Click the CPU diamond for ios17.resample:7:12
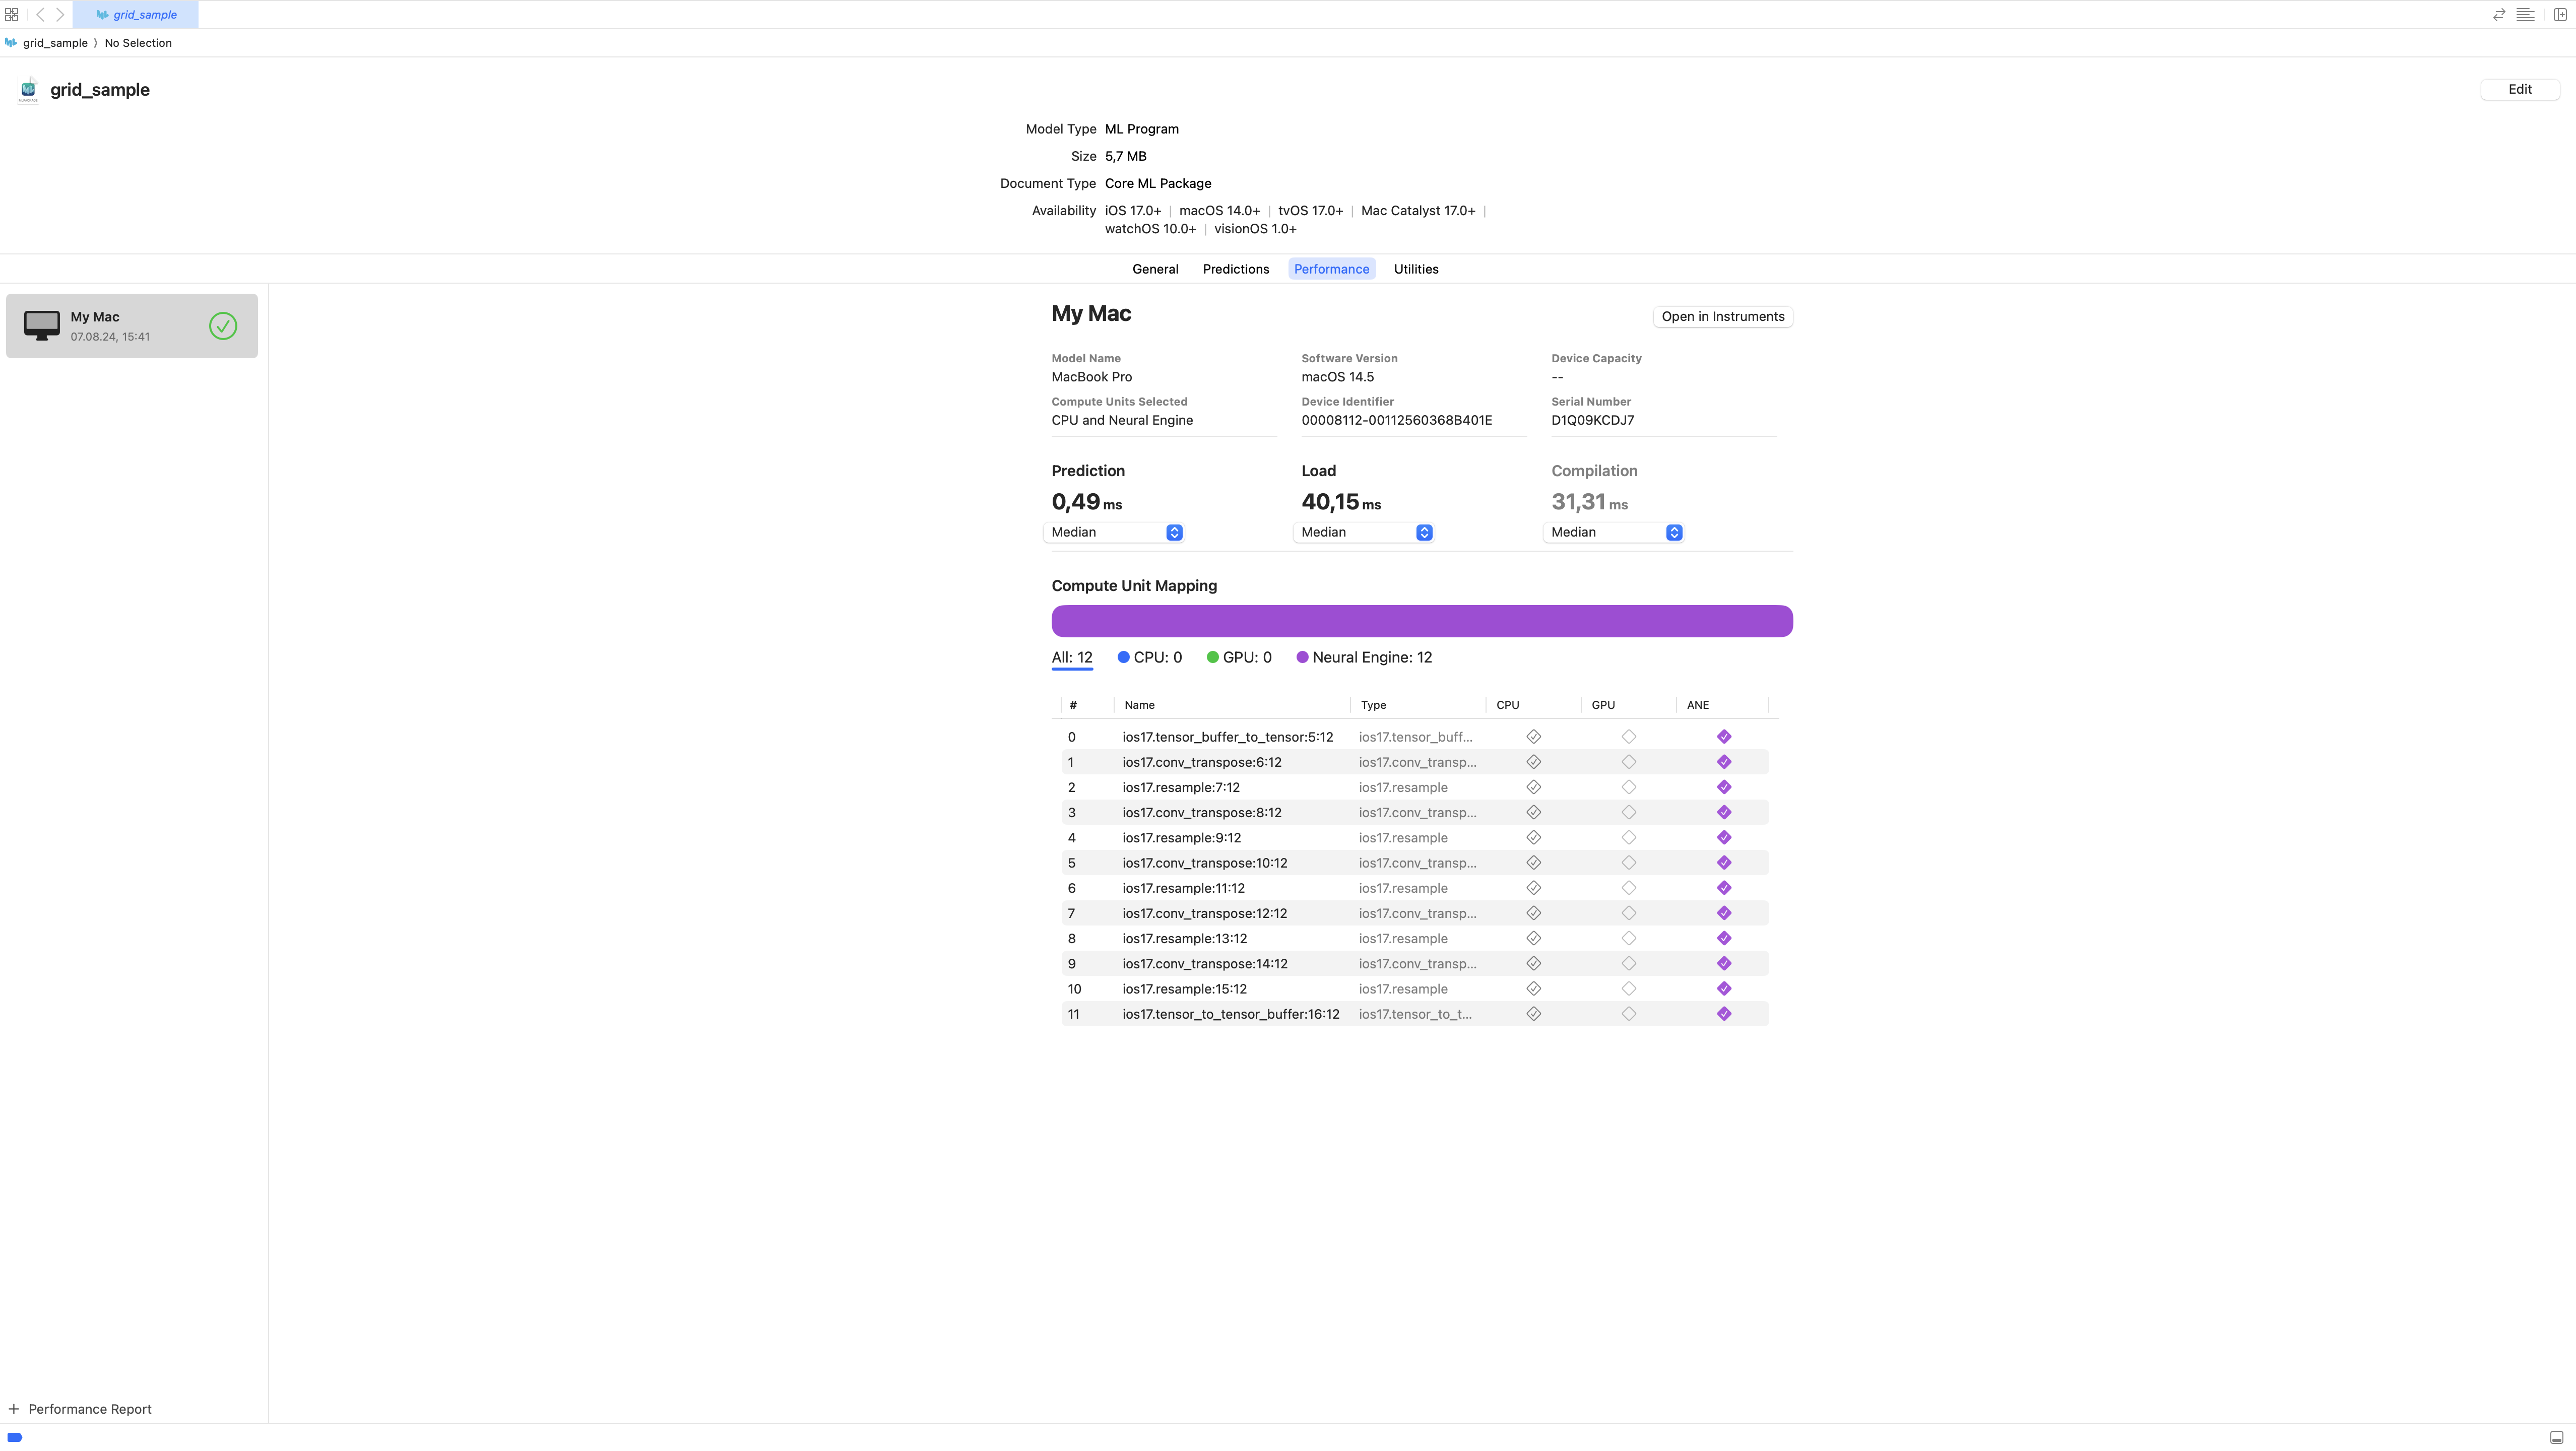Viewport: 2576px width, 1451px height. 1533,787
